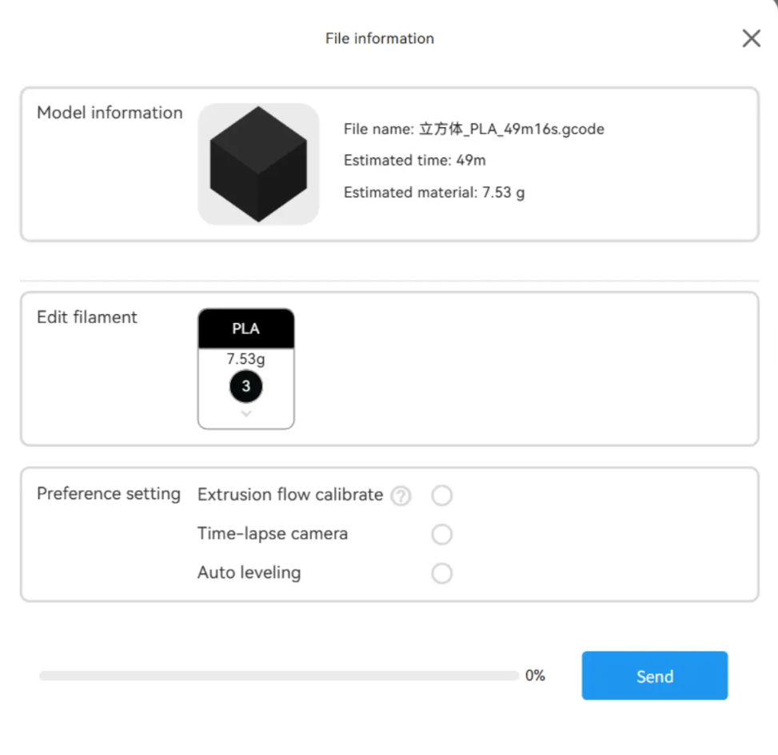This screenshot has height=755, width=778.
Task: Turn on Auto leveling
Action: point(441,573)
